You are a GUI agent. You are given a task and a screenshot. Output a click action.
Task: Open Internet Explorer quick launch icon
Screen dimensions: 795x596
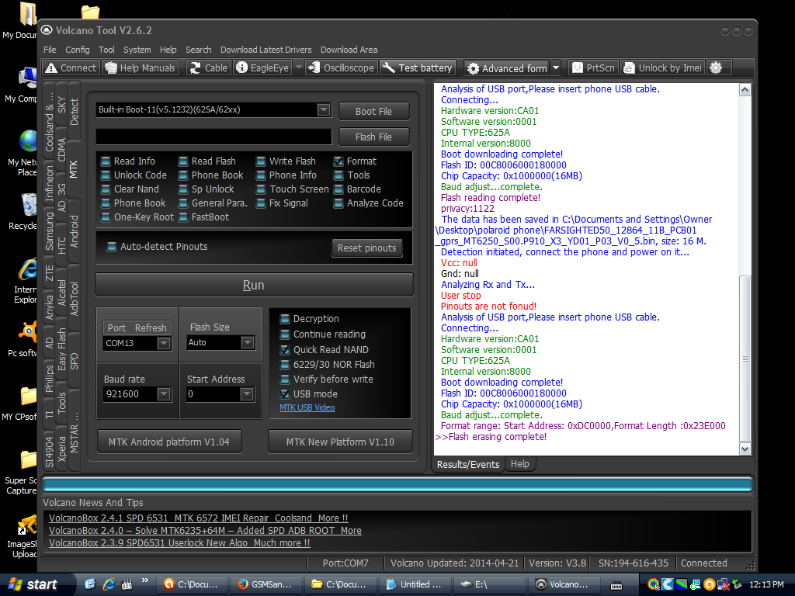click(109, 584)
